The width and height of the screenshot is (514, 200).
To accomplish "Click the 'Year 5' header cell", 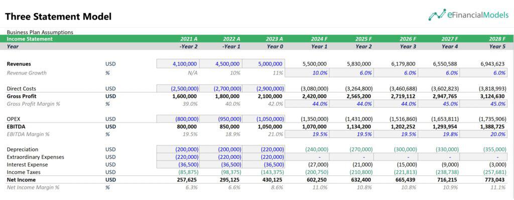I will [x=497, y=46].
